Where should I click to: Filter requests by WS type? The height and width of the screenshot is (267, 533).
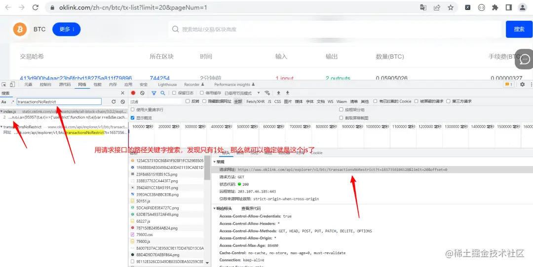click(330, 101)
